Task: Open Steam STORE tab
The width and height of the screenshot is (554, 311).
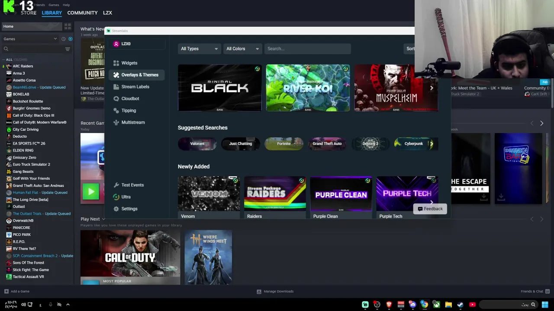Action: (29, 13)
